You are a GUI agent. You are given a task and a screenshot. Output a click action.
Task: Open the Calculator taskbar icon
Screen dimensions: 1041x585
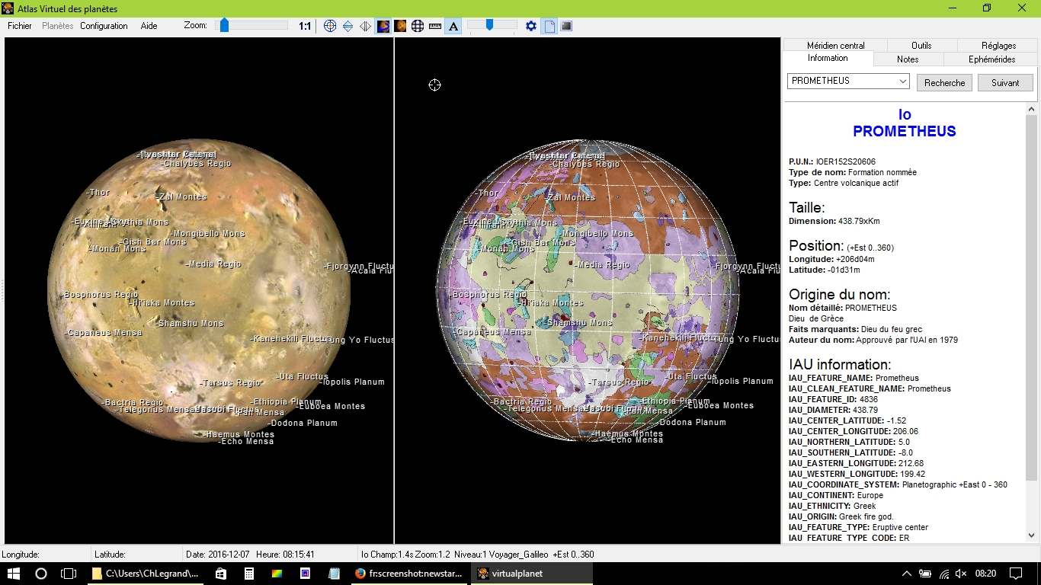(x=248, y=574)
